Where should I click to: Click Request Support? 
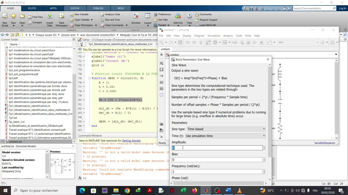click(x=206, y=20)
